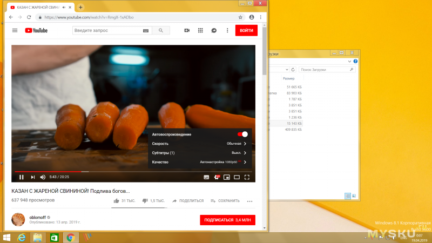The image size is (432, 243).
Task: Click the Chrome address bar URL
Action: pos(89,17)
